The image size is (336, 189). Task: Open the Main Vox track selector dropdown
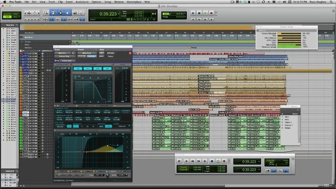pyautogui.click(x=62, y=53)
